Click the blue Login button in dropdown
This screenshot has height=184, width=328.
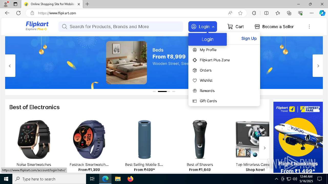208,39
